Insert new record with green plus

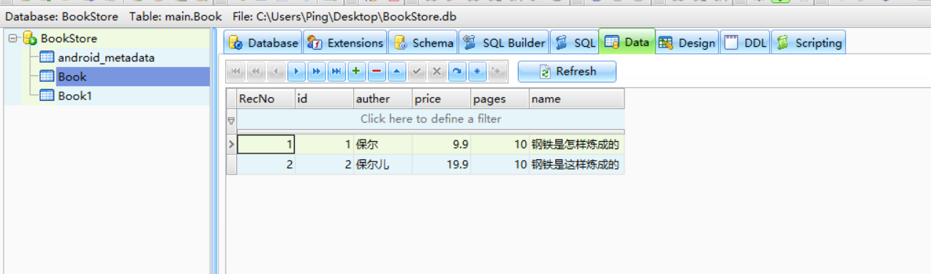coord(356,72)
